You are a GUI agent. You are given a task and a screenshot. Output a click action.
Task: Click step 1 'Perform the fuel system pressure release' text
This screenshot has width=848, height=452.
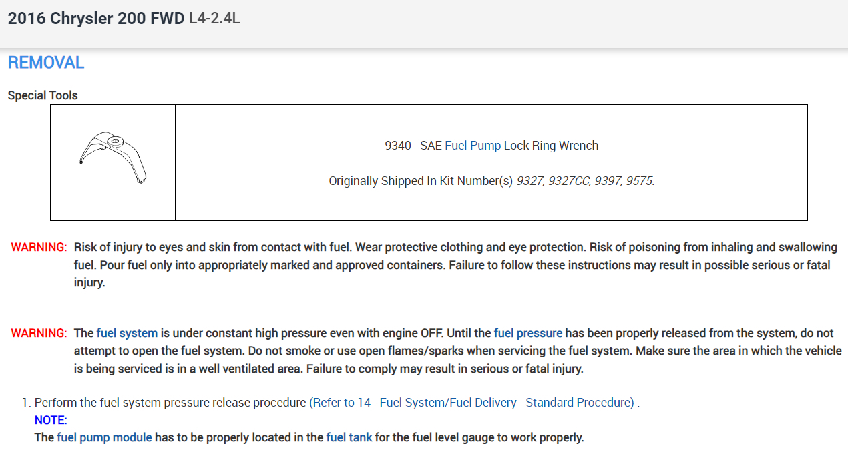pos(170,403)
